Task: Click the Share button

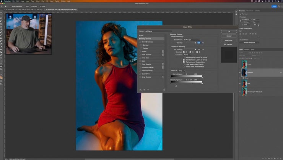Action: [274, 6]
